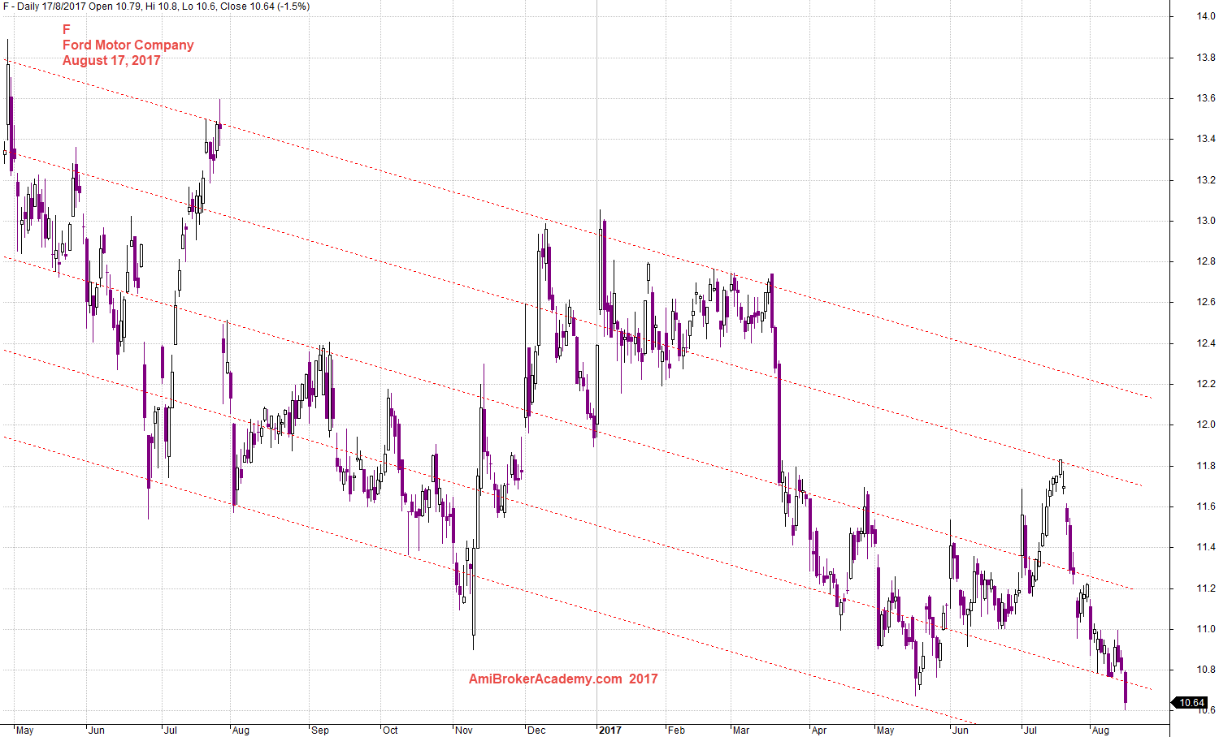
Task: Click the 12.8 price axis label
Action: pos(1205,261)
